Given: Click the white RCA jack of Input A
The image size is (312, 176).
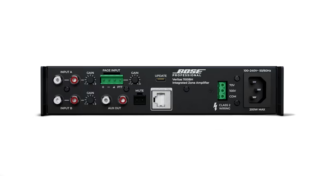Looking at the screenshot, I should tap(58, 80).
